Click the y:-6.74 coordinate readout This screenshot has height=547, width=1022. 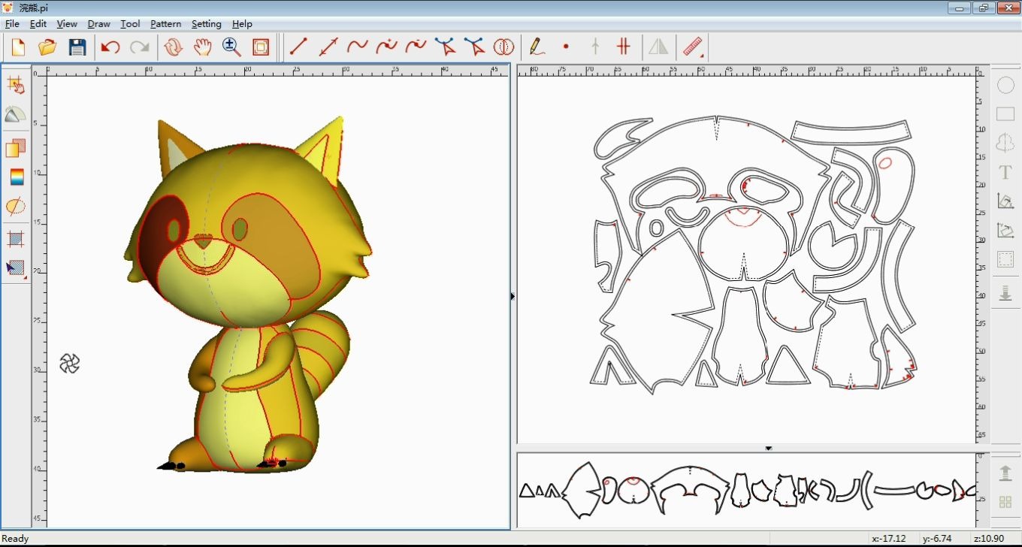(937, 538)
